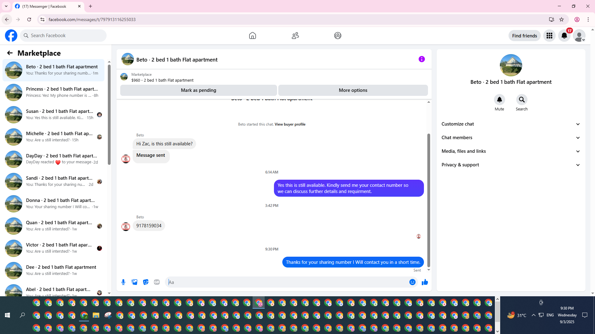The image size is (595, 334).
Task: Click the taskbar overflow scrollbar
Action: coord(497,312)
